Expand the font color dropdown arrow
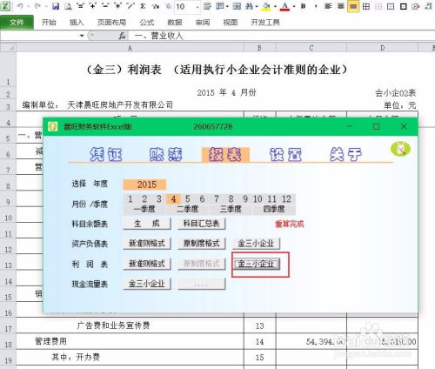Viewport: 435px width, 369px height. [x=294, y=6]
